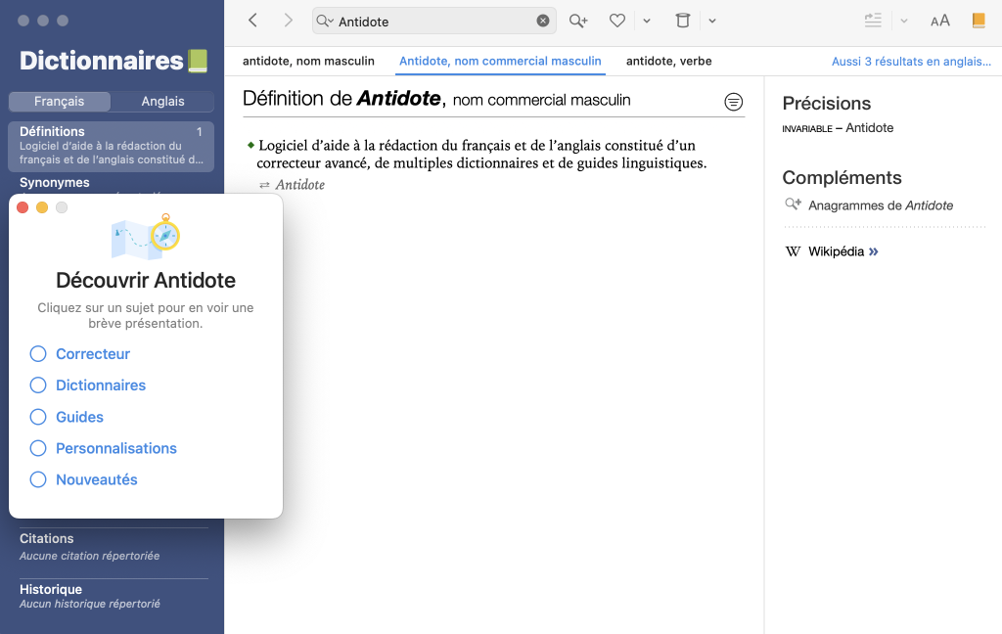Image resolution: width=1002 pixels, height=634 pixels.
Task: Expand the dropdown next to trash icon
Action: coord(712,21)
